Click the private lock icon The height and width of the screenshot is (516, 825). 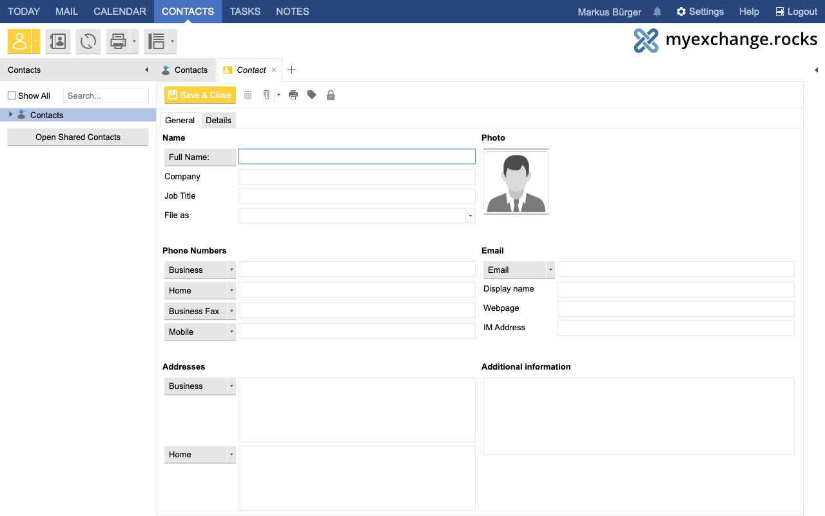[331, 95]
